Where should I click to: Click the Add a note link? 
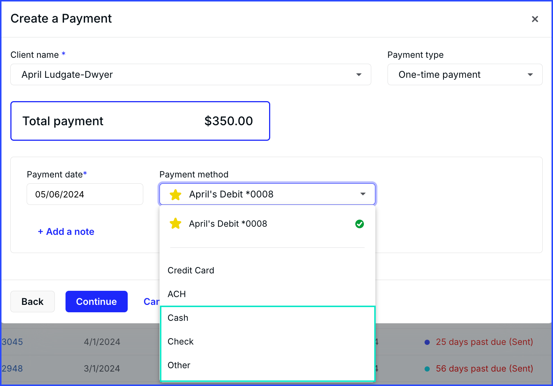click(66, 232)
